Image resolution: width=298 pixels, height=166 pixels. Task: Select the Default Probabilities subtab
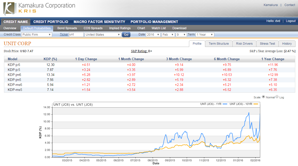37,28
